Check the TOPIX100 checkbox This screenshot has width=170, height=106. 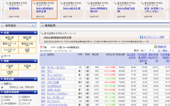point(20,100)
